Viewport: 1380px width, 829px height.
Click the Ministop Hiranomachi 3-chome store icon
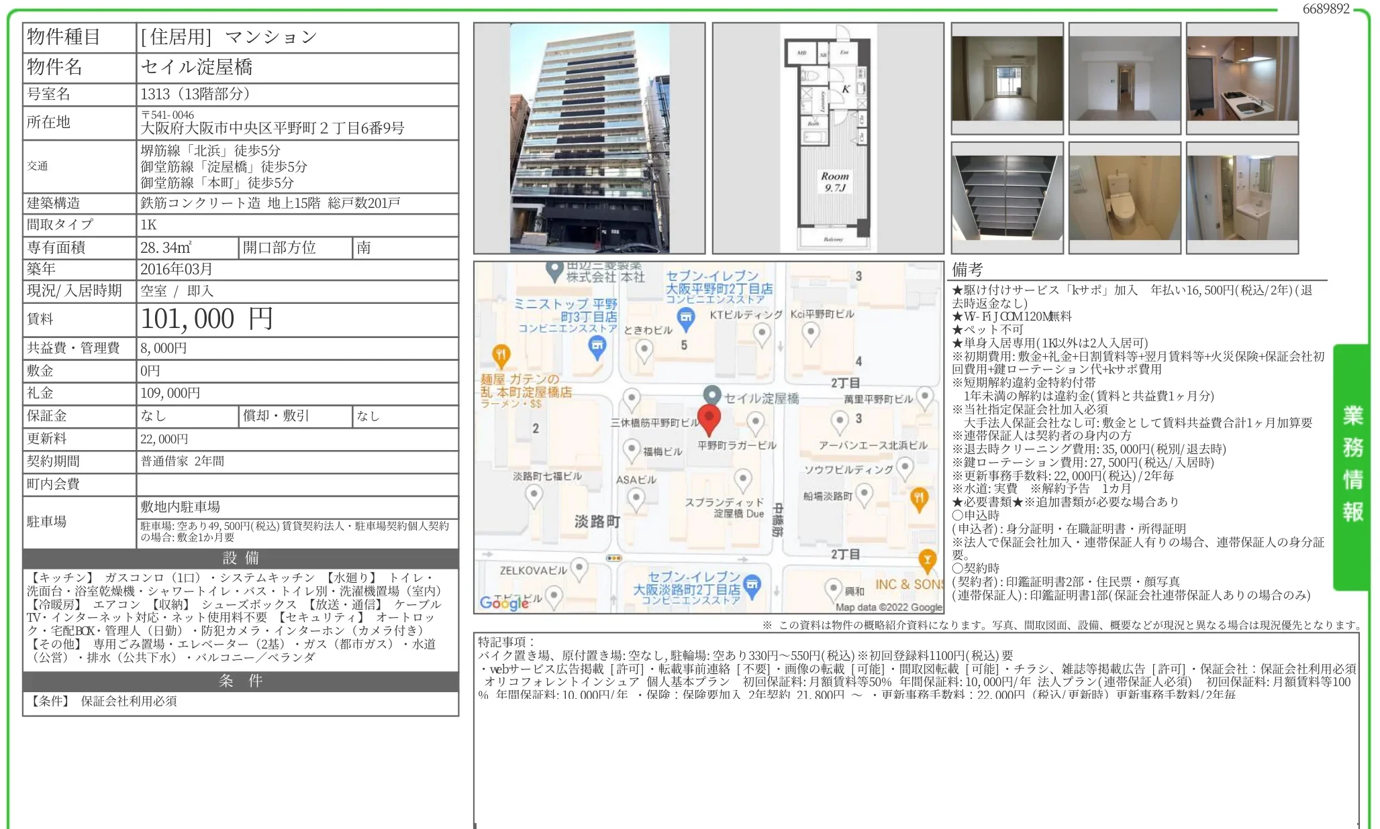pos(597,346)
